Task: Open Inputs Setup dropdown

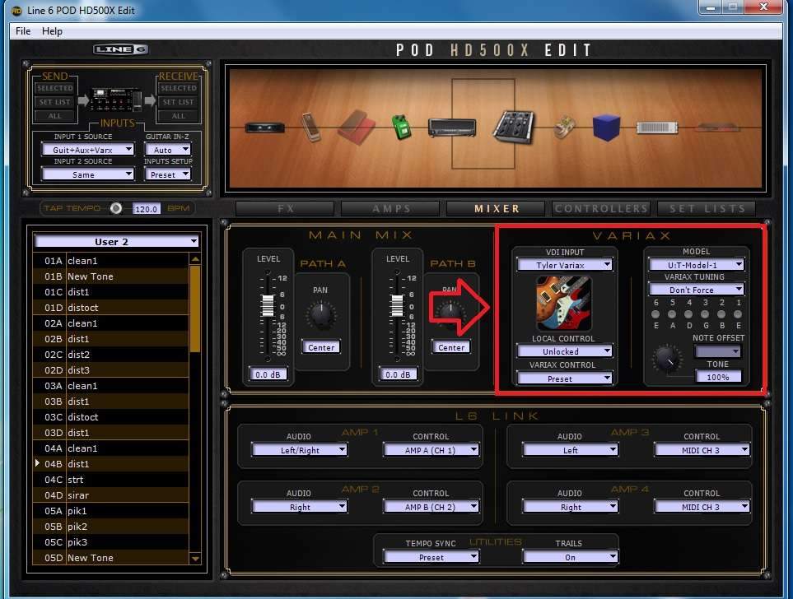Action: click(x=168, y=174)
